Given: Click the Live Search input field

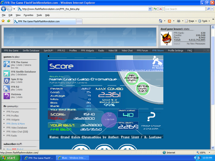Looking at the screenshot, I should pos(185,9).
